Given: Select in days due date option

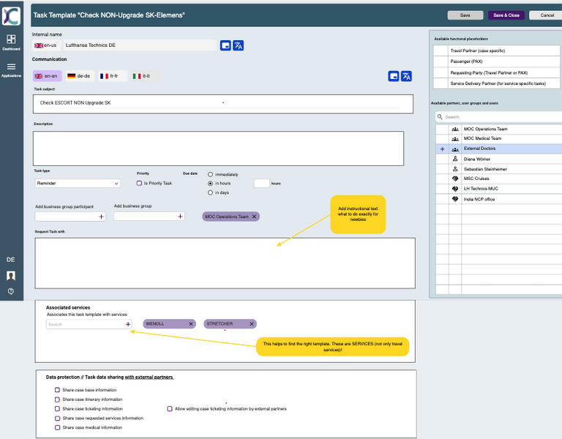Looking at the screenshot, I should (x=211, y=192).
